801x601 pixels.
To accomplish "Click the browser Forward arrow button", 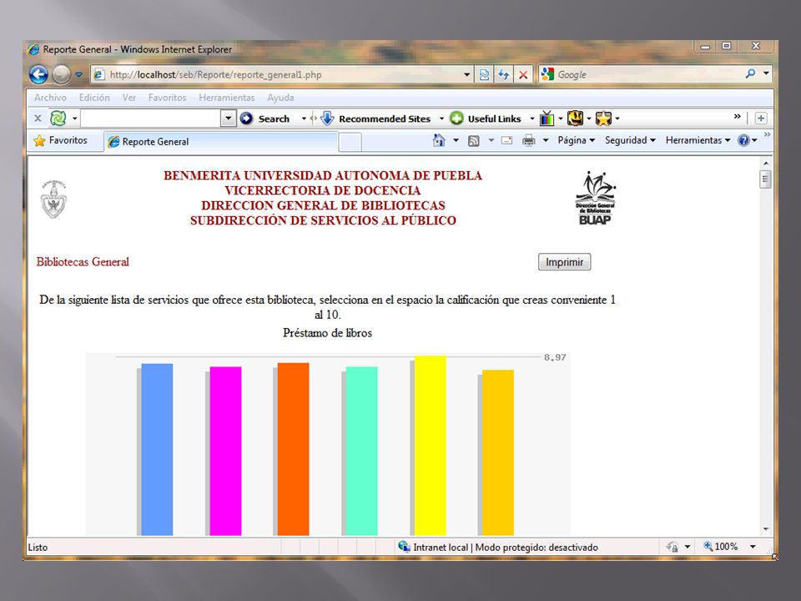I will coord(61,74).
